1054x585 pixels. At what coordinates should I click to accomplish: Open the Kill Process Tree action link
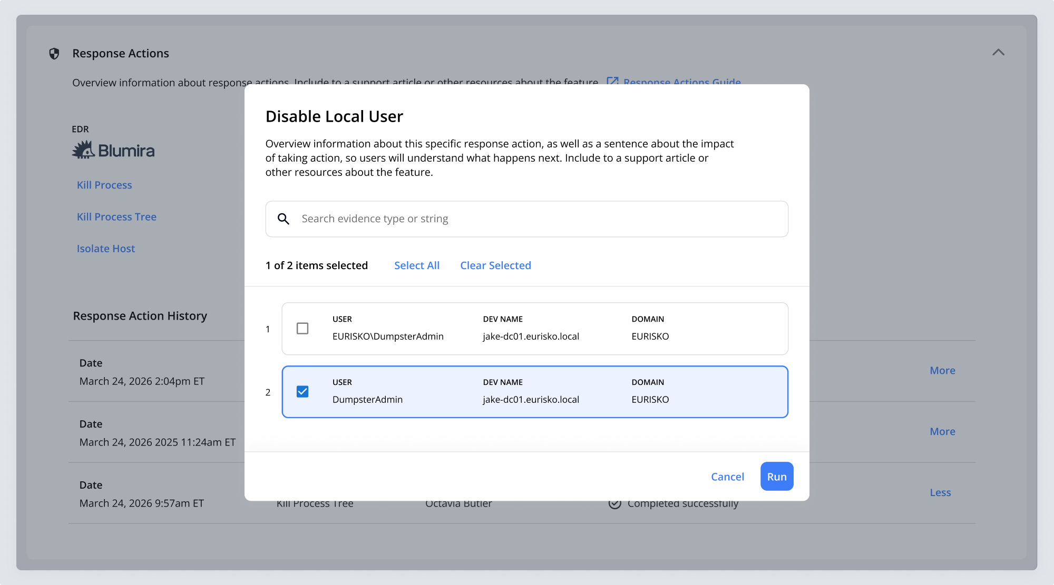116,216
